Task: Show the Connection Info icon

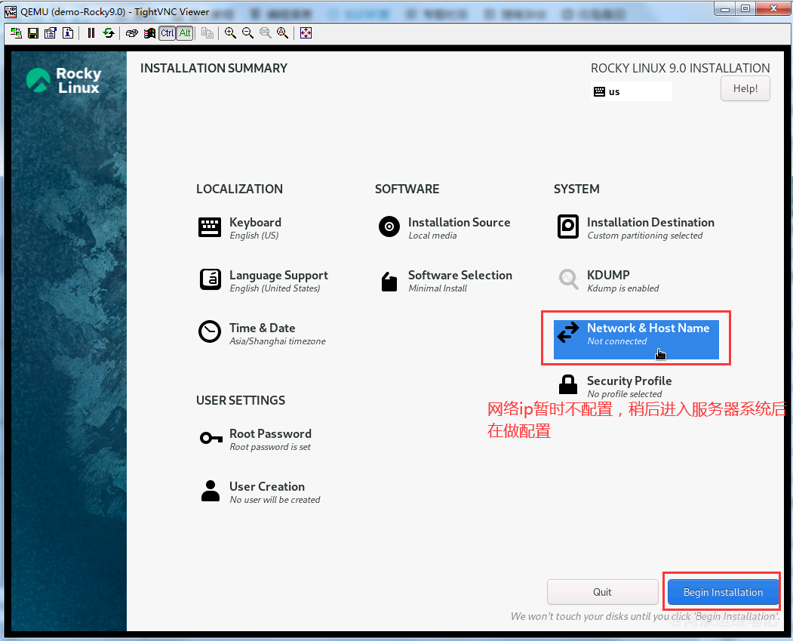Action: [68, 32]
